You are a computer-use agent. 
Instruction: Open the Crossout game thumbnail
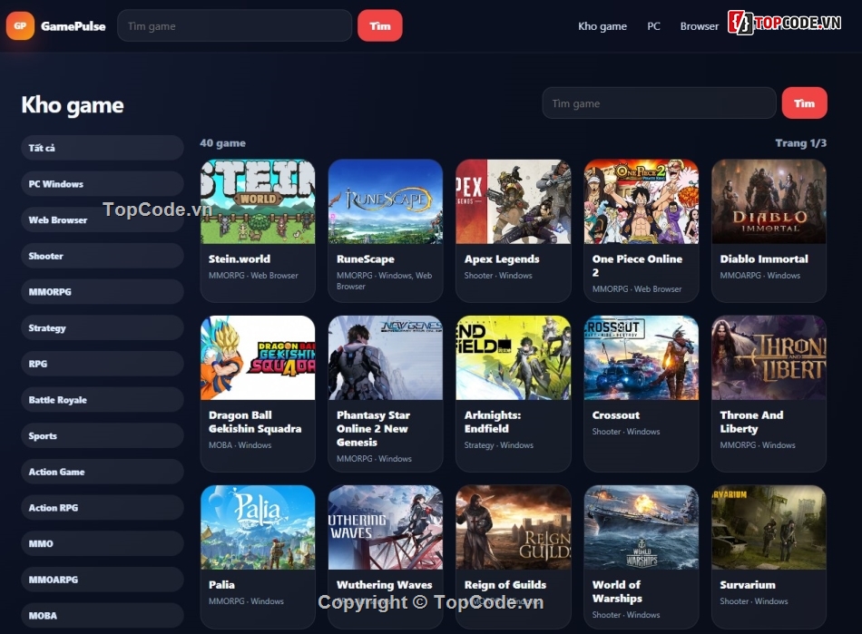[x=641, y=357]
